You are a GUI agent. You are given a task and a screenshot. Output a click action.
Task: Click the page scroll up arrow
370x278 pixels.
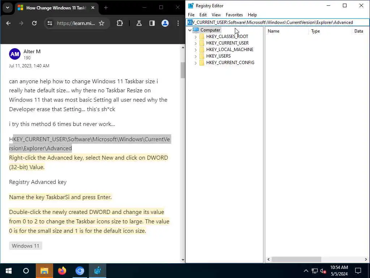click(183, 47)
